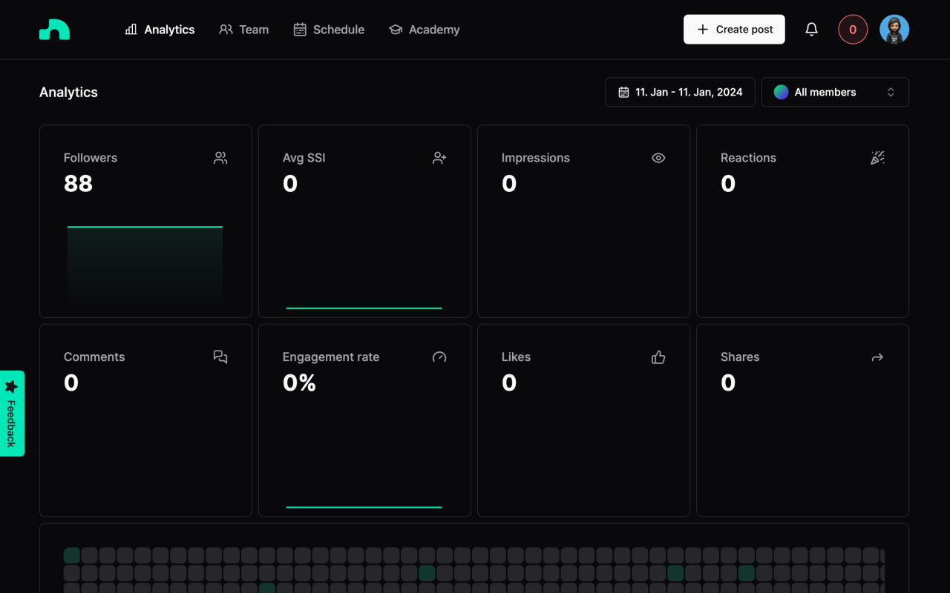Click the Likes thumbs-up icon
This screenshot has height=593, width=950.
pos(658,357)
